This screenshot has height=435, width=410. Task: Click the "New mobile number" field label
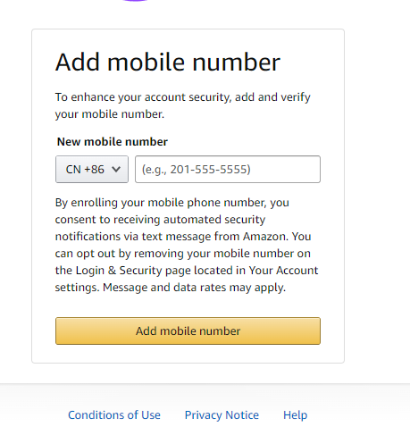click(113, 142)
